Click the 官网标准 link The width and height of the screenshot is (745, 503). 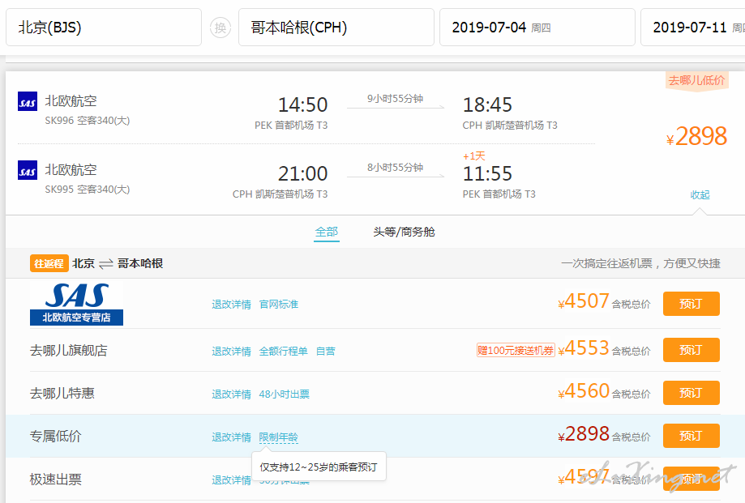tap(279, 305)
